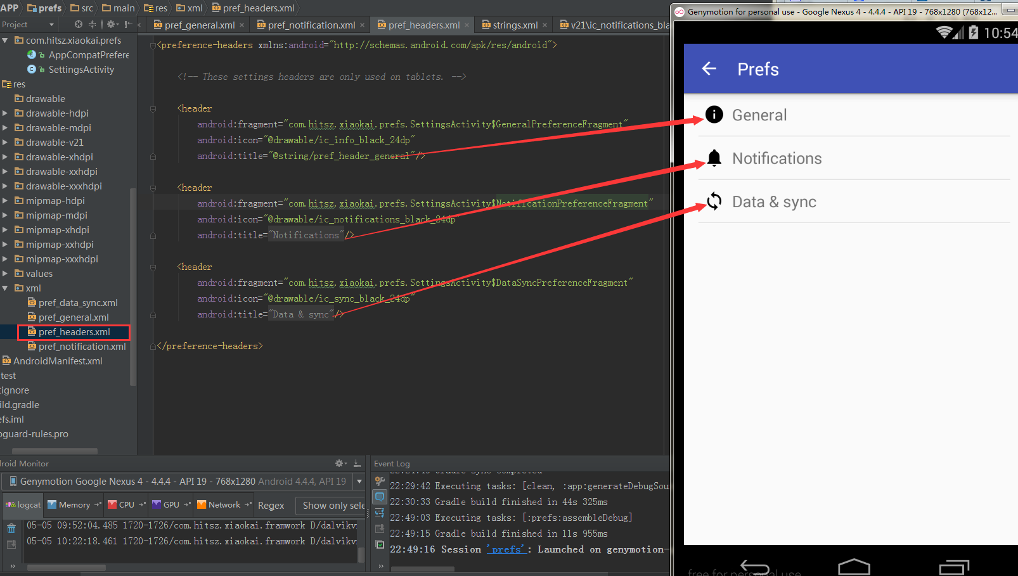Switch to pref_general.xml editor tab

199,25
